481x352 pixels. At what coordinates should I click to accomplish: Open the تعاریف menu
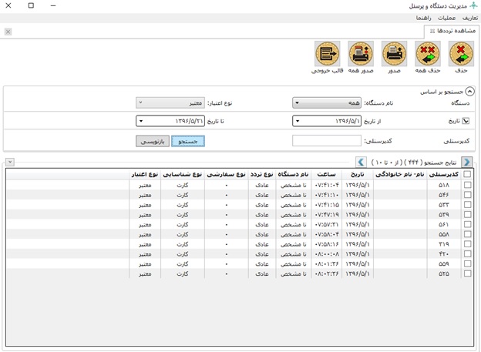[x=469, y=18]
